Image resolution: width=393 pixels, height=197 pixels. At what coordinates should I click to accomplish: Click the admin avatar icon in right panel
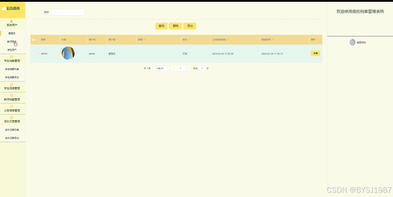pyautogui.click(x=353, y=42)
